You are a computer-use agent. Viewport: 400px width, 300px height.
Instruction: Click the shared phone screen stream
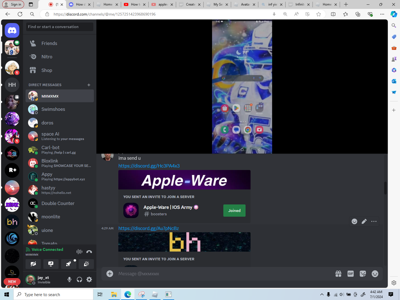(242, 87)
